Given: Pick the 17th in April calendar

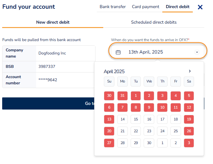Looking at the screenshot, I should click(162, 119).
